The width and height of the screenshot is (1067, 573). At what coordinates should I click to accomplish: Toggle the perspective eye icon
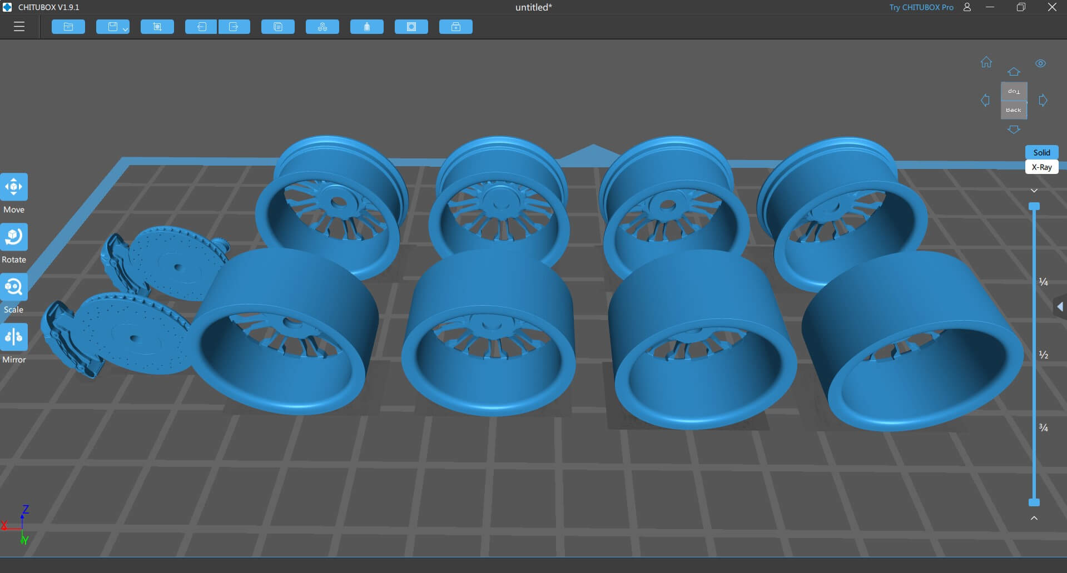click(1041, 63)
